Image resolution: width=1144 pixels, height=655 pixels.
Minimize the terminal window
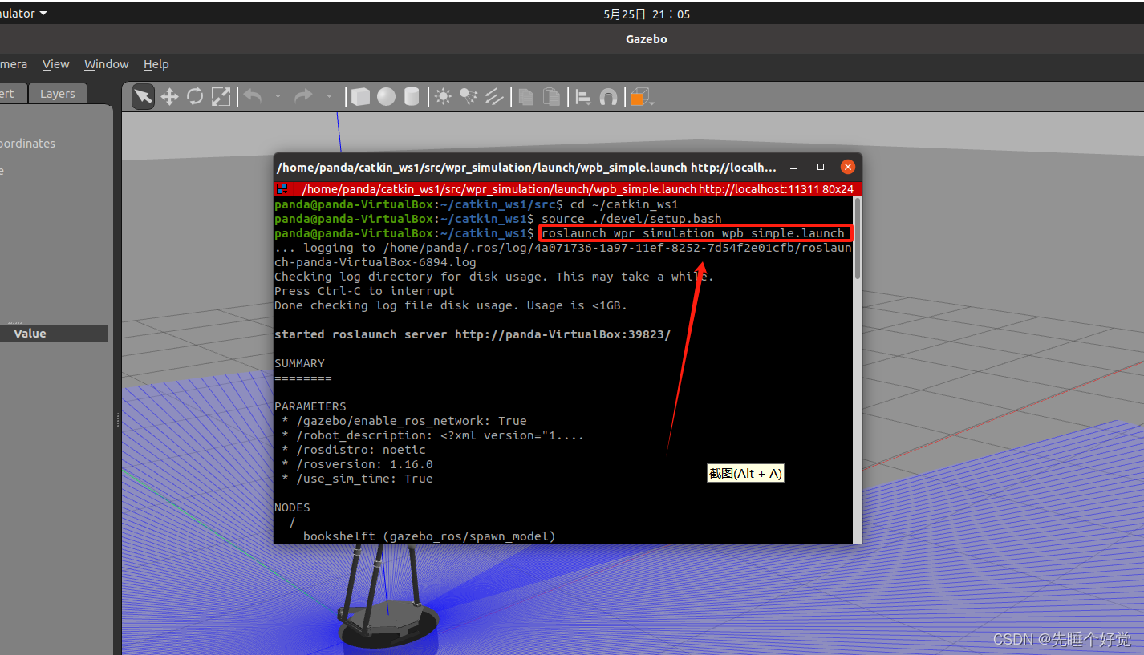coord(793,168)
